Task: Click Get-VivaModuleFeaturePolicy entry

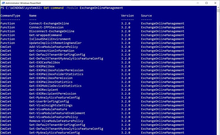Action: [x=54, y=117]
